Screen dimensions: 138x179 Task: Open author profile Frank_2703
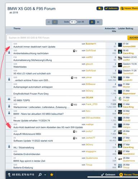pyautogui.click(x=92, y=104)
